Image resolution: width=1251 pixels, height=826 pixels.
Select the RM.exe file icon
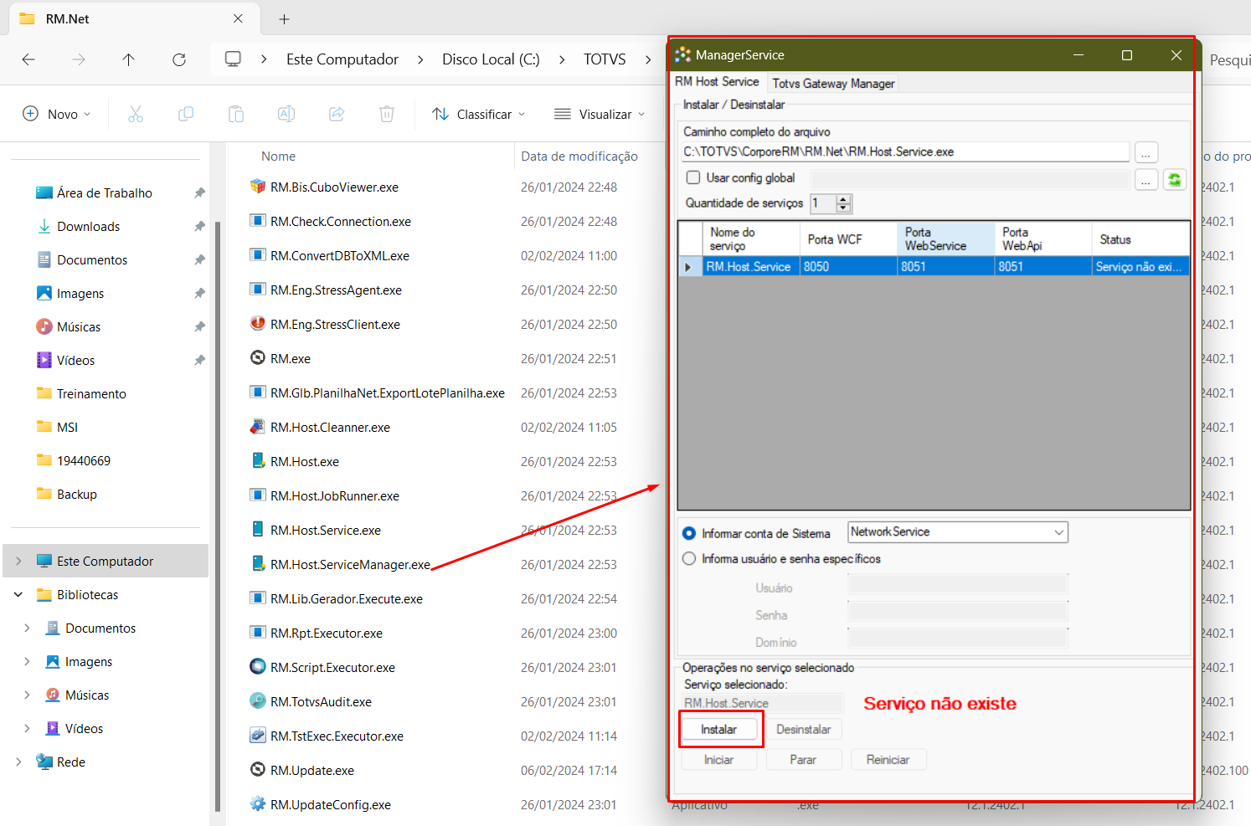tap(258, 357)
